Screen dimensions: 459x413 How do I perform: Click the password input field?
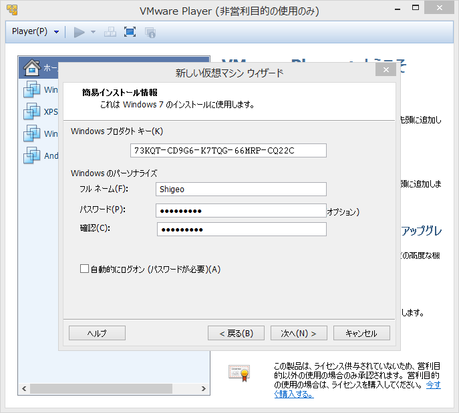click(241, 210)
